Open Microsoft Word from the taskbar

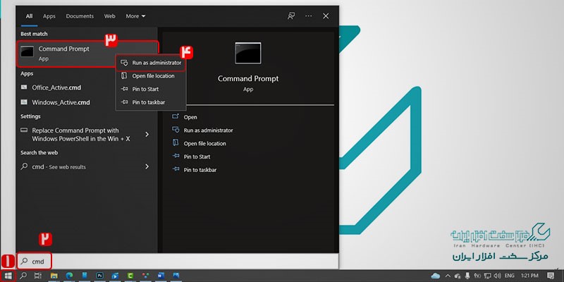point(161,276)
